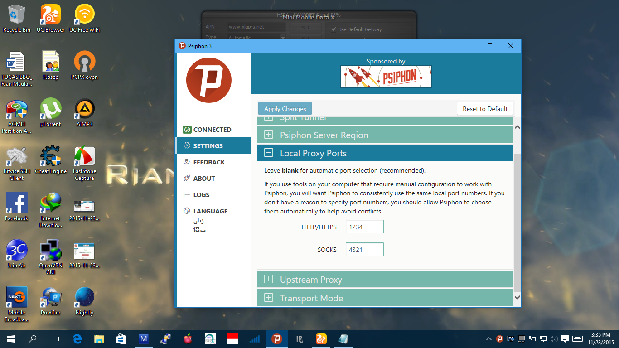
Task: Select the µTorrent desktop icon
Action: (51, 113)
